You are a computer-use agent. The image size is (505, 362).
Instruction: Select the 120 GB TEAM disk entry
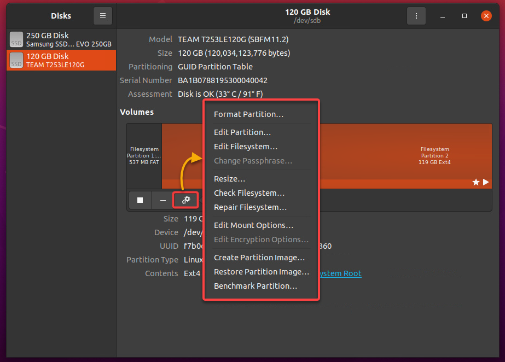click(61, 60)
